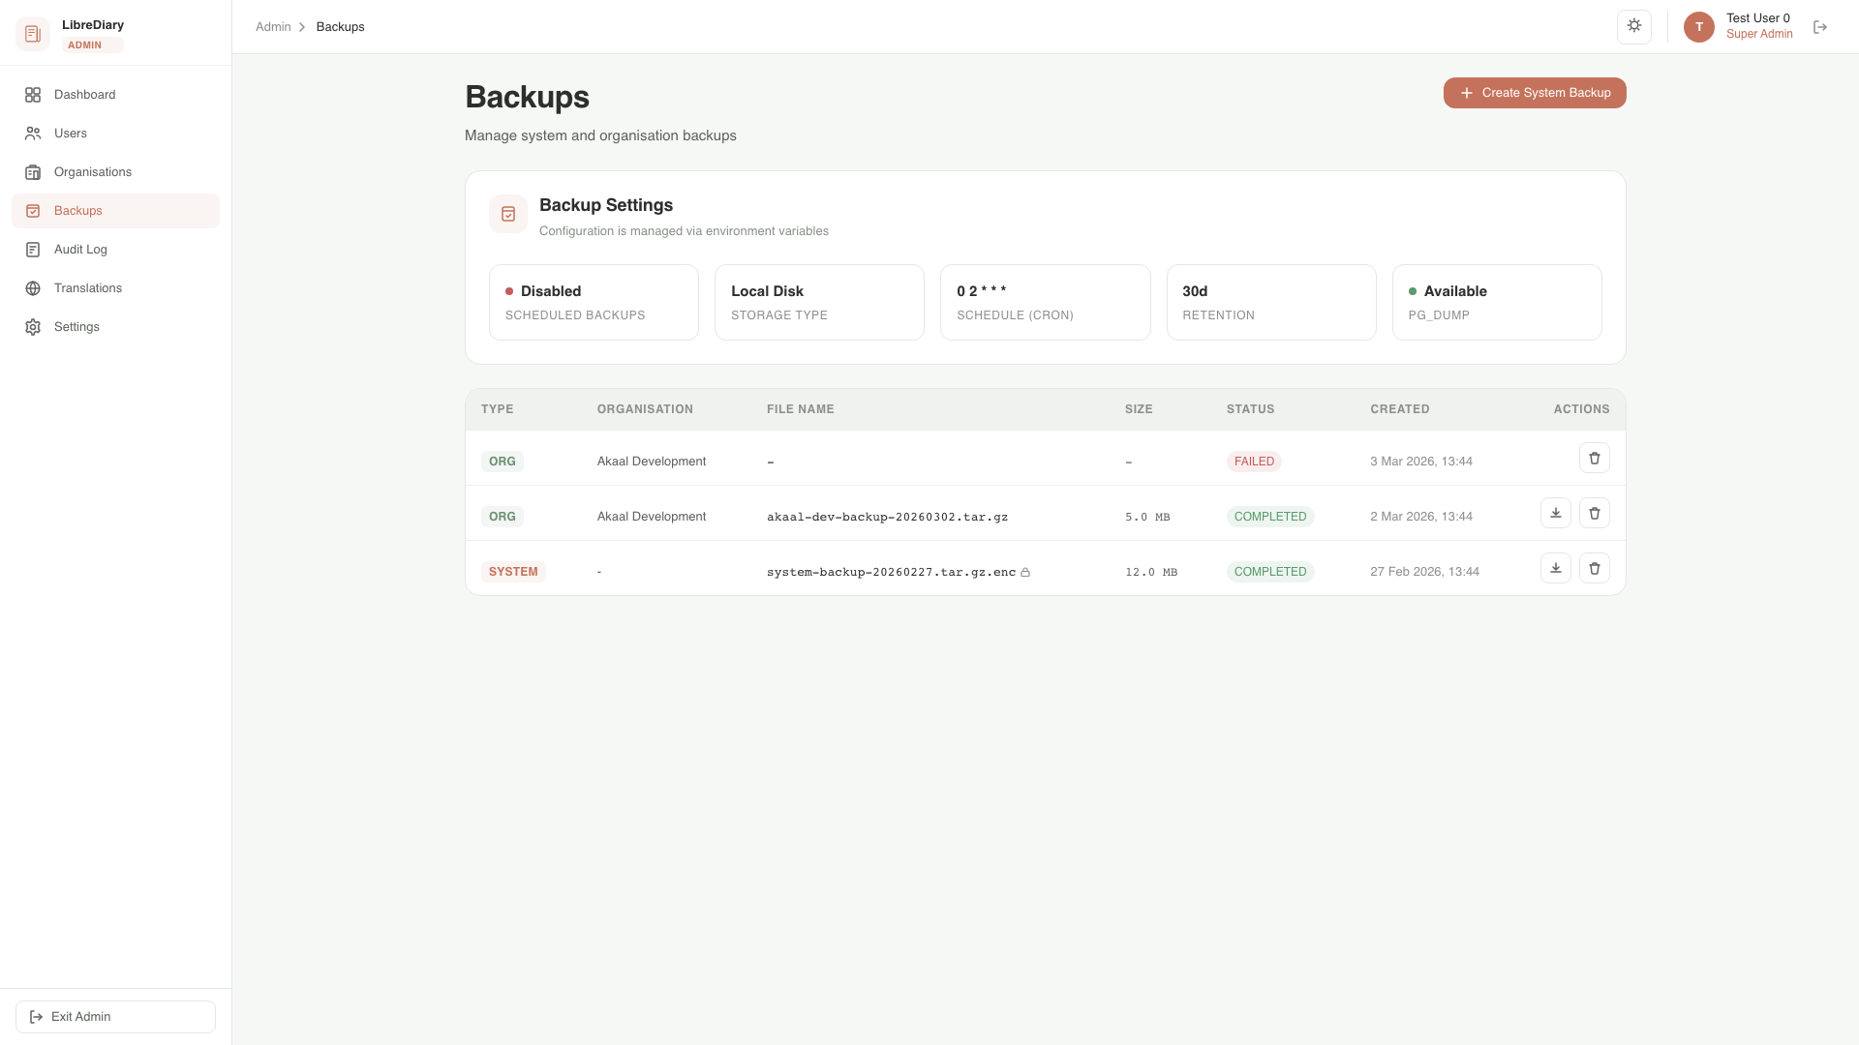The height and width of the screenshot is (1045, 1859).
Task: Download the encrypted system-backup-20260227 file
Action: click(x=1556, y=568)
